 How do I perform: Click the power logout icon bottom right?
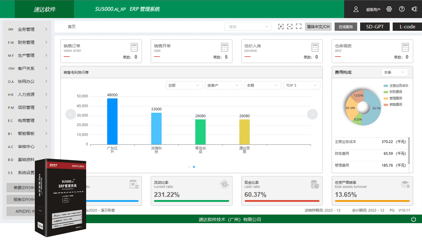(414, 219)
